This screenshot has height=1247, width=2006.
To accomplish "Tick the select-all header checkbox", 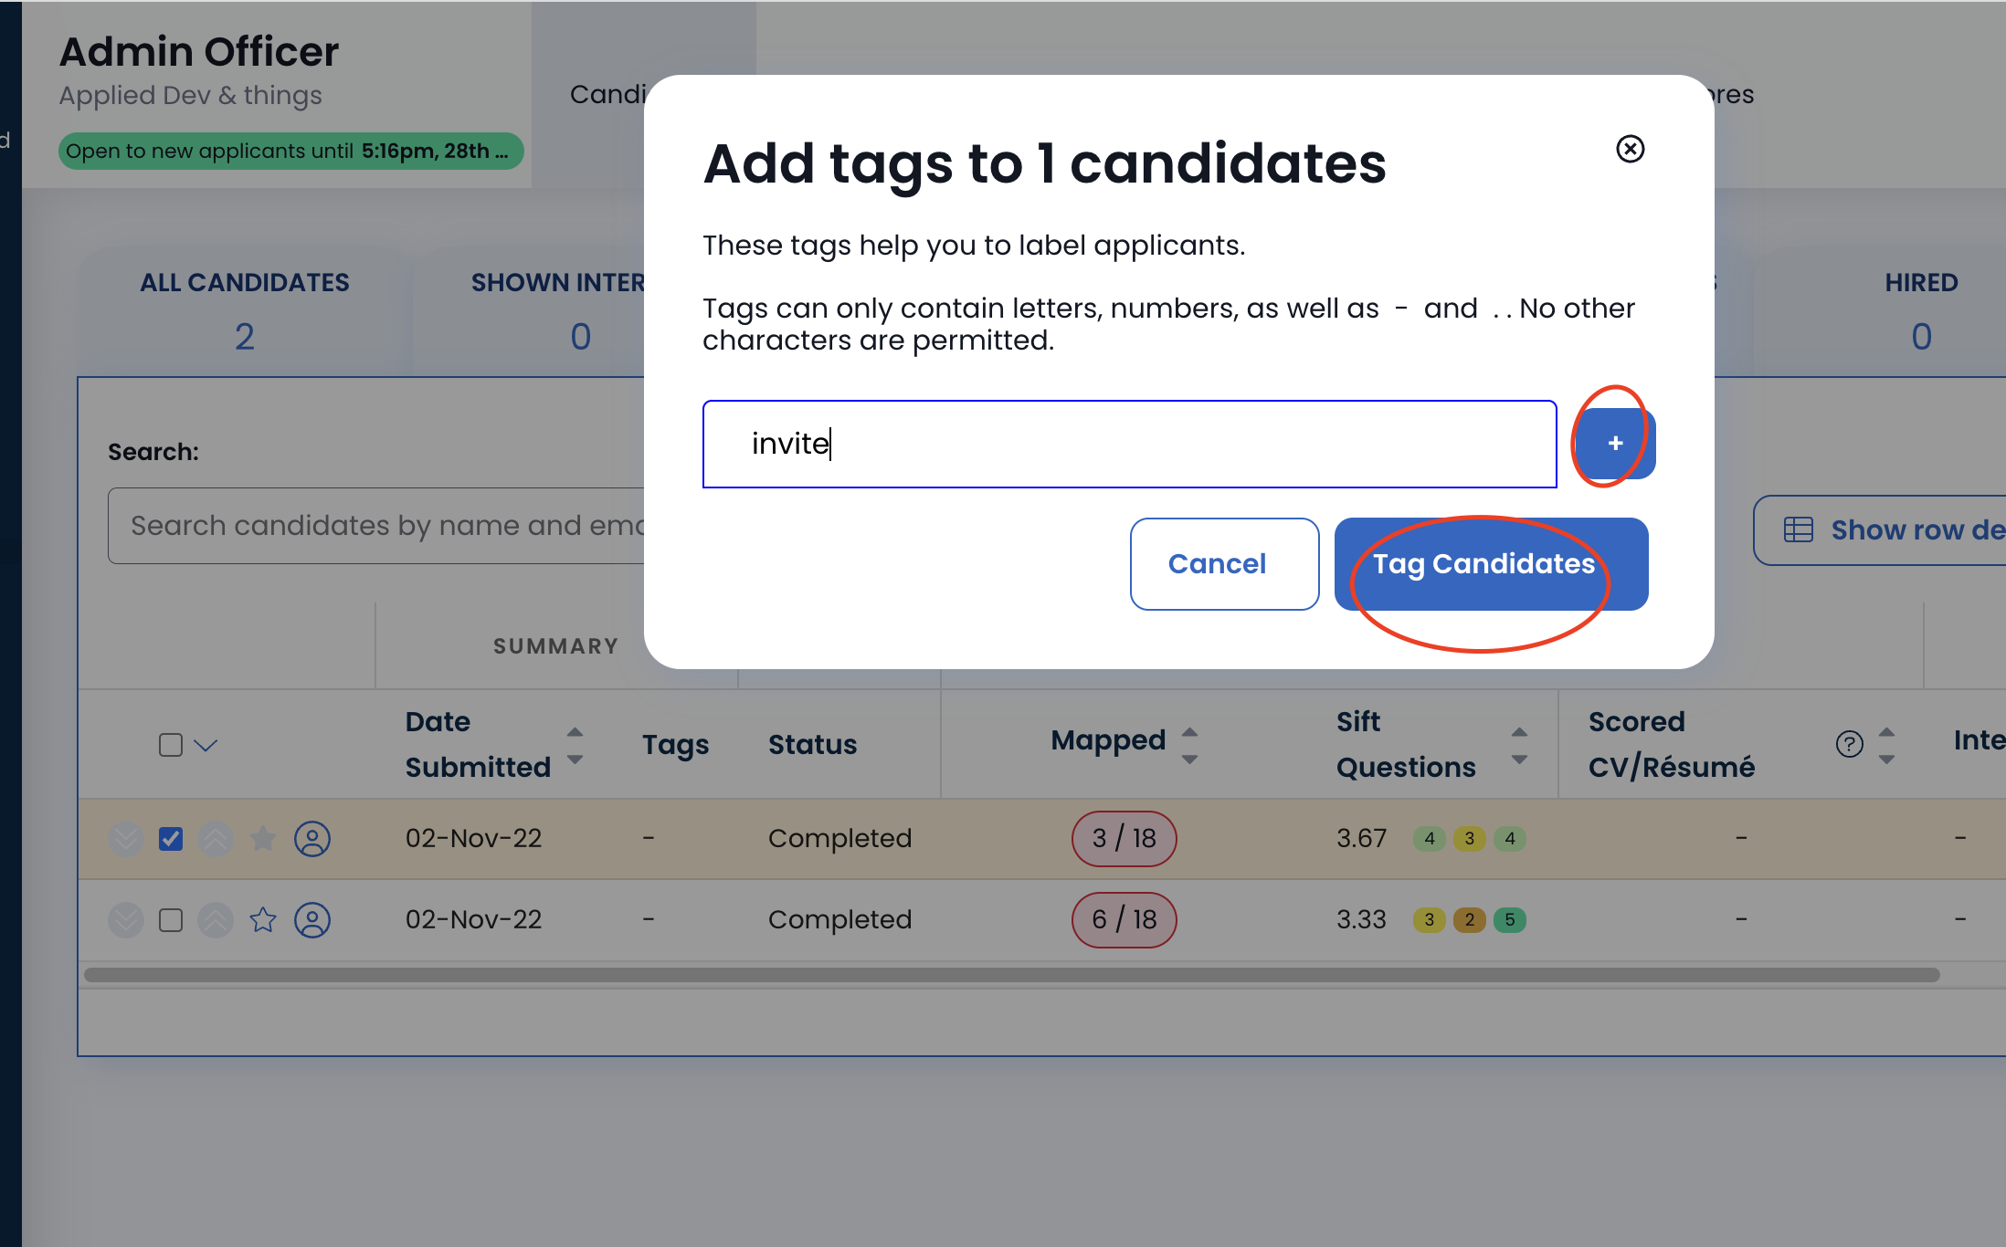I will tap(171, 745).
